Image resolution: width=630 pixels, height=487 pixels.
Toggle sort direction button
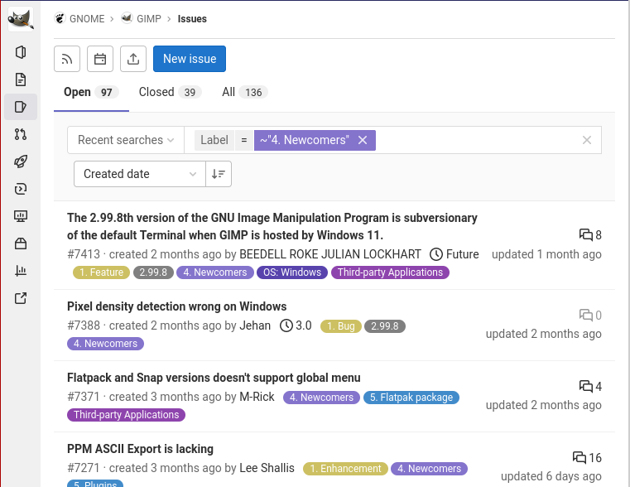tap(219, 174)
